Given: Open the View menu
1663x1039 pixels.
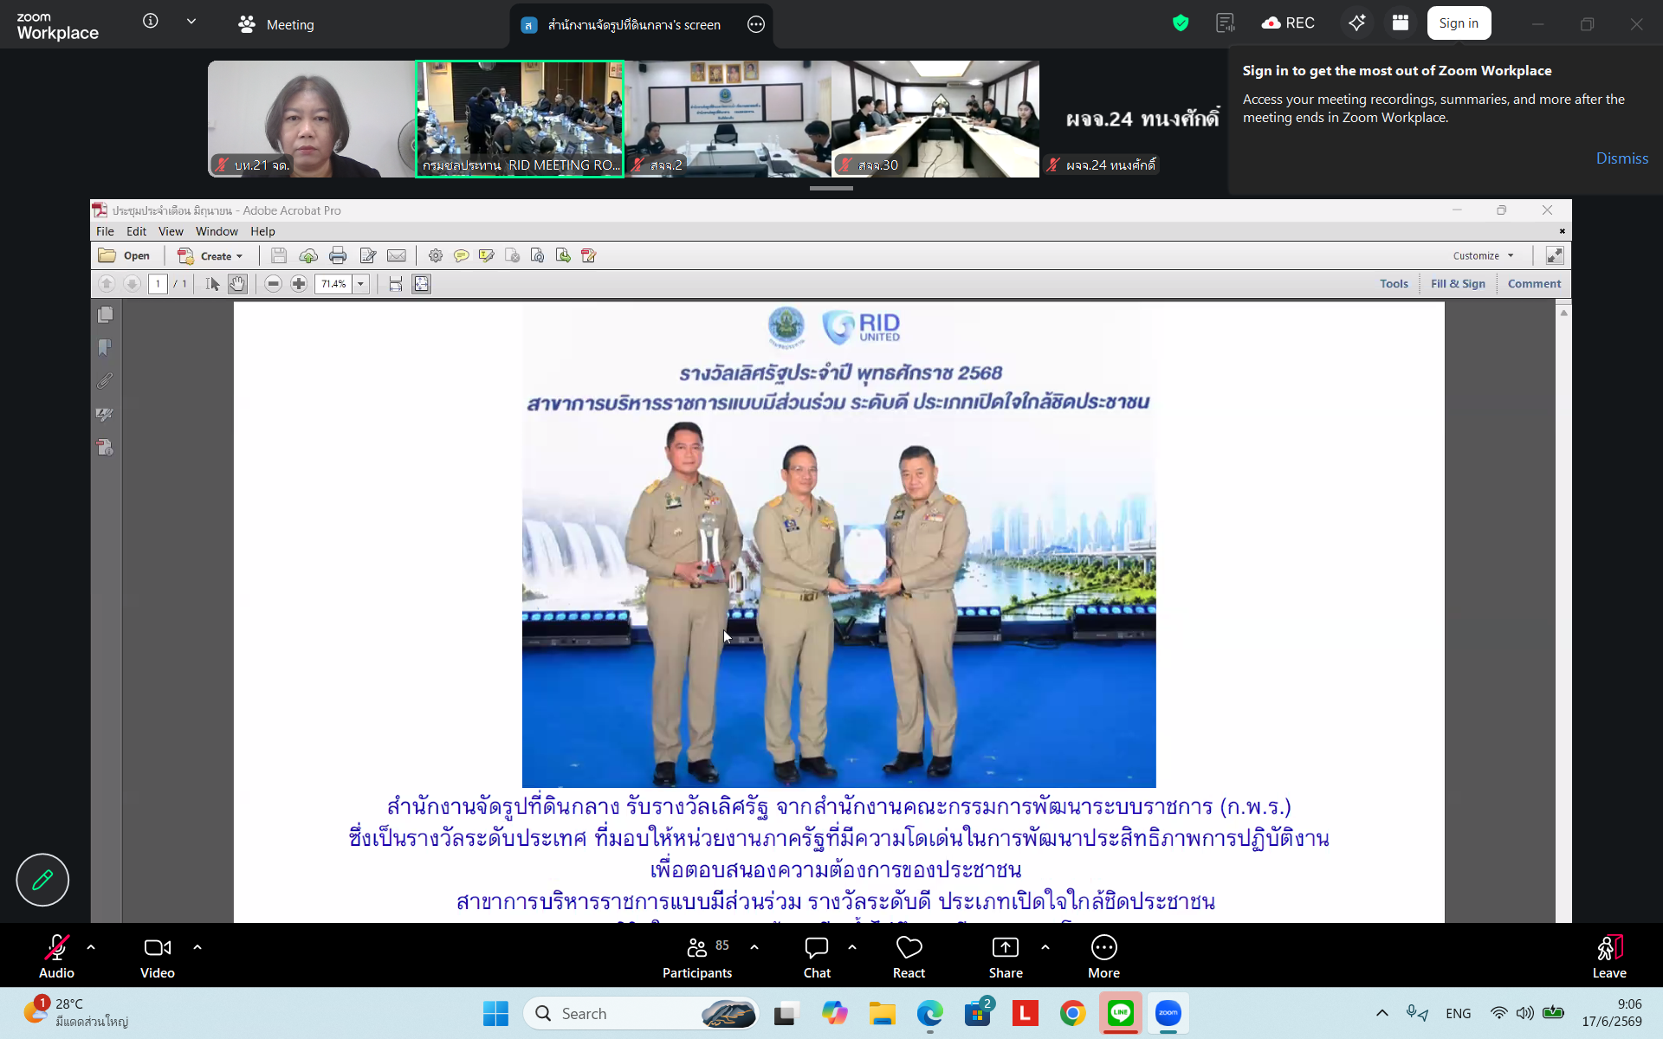Looking at the screenshot, I should pos(171,231).
